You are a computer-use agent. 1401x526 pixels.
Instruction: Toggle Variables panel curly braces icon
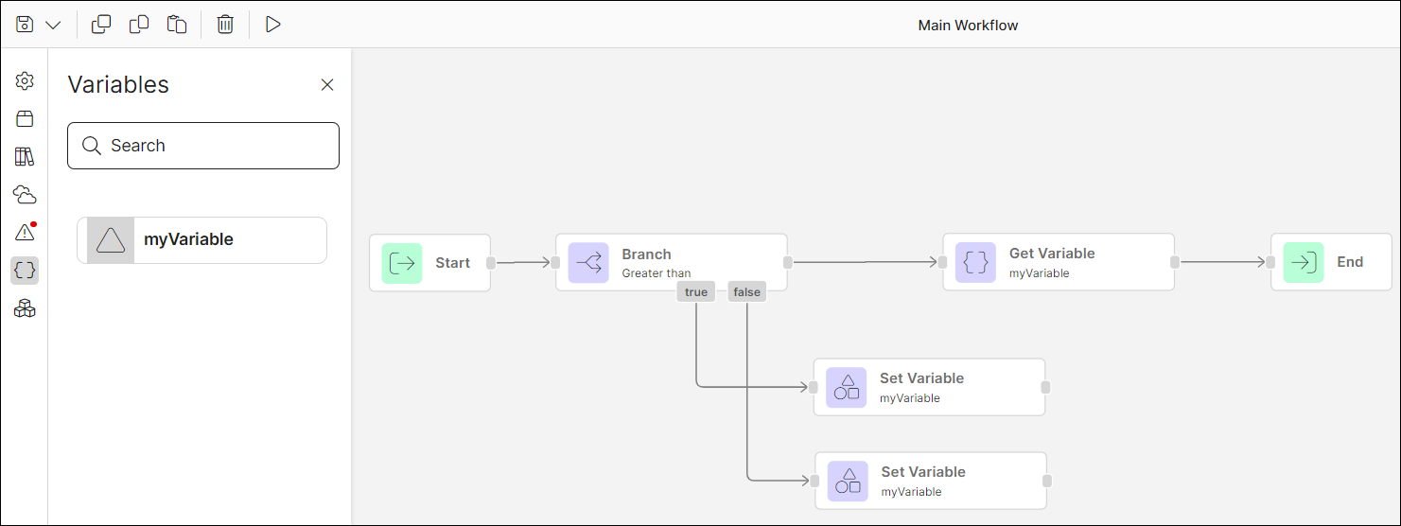[25, 271]
